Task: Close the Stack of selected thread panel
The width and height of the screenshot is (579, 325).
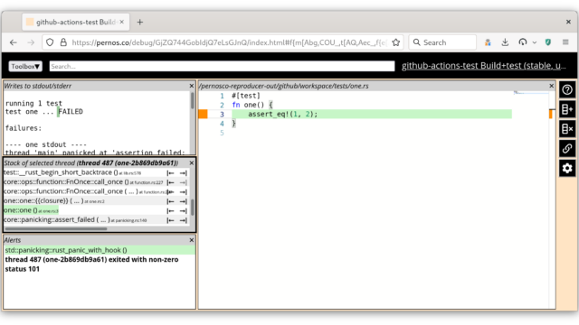Action: pos(191,162)
